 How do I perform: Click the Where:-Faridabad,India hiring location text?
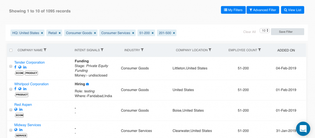(94, 96)
